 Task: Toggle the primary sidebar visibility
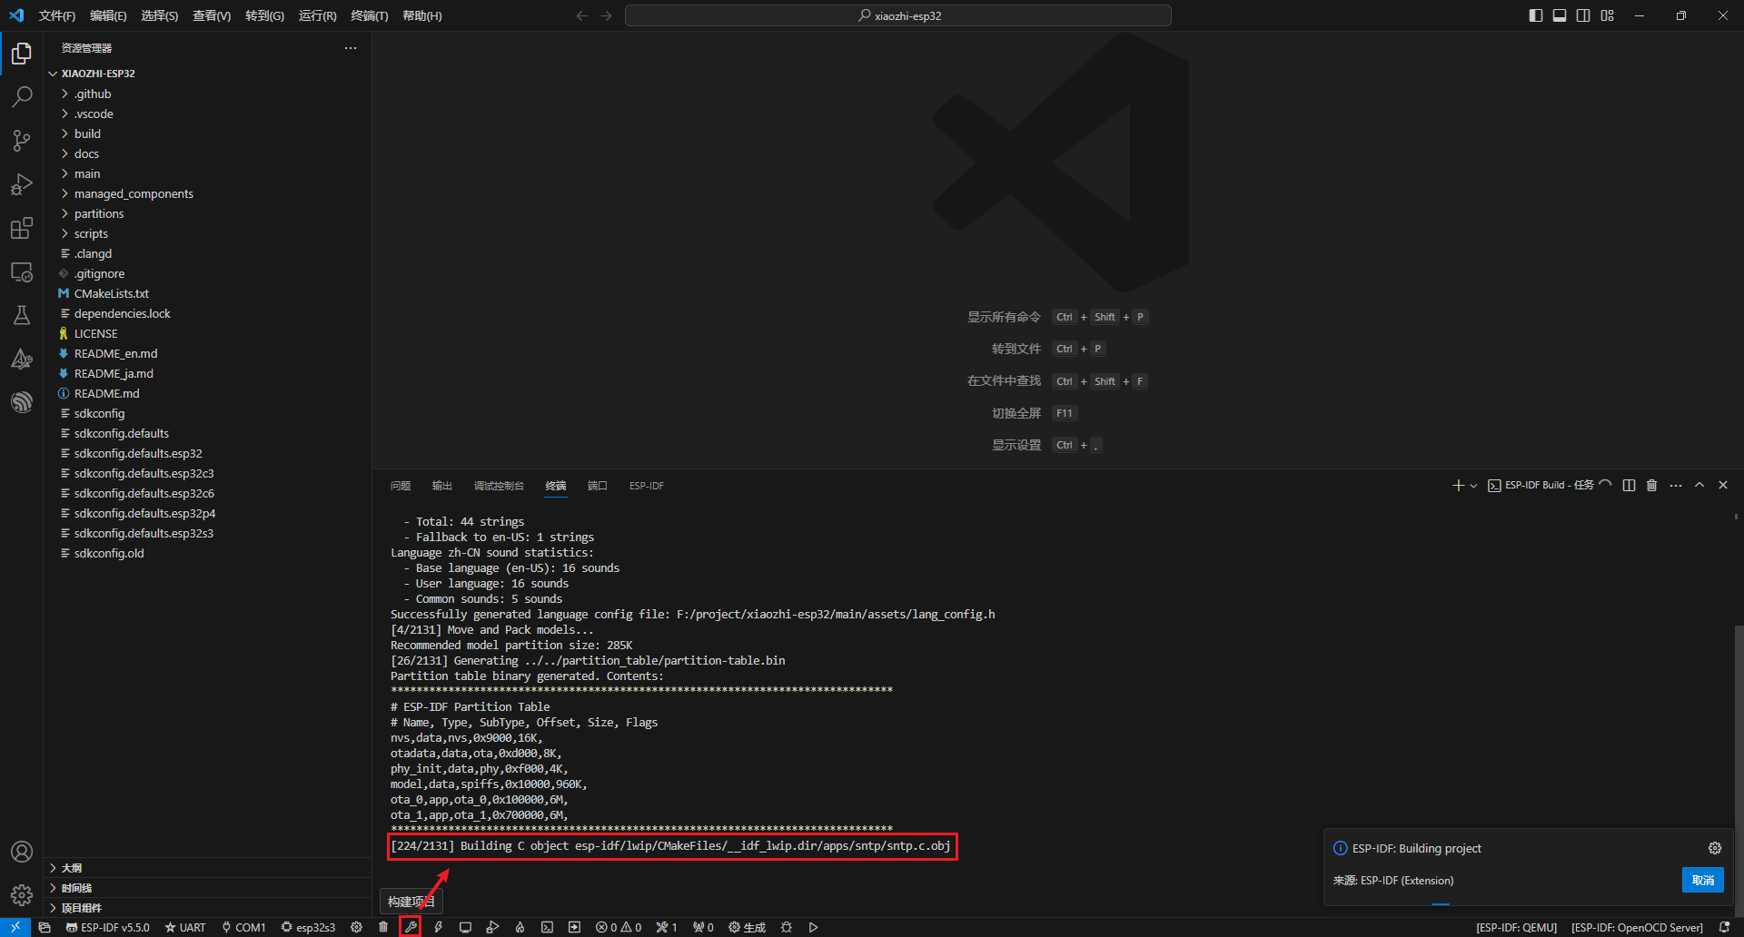pyautogui.click(x=1534, y=15)
